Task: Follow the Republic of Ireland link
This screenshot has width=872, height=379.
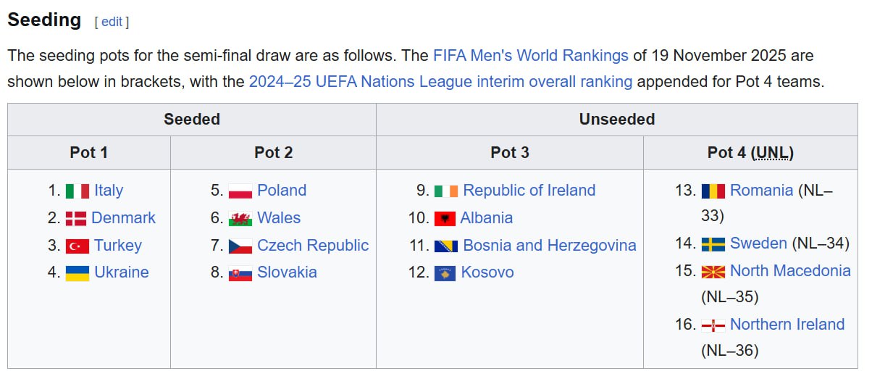Action: point(529,191)
